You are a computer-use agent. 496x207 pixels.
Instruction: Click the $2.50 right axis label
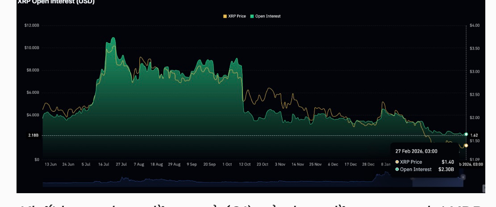[475, 95]
